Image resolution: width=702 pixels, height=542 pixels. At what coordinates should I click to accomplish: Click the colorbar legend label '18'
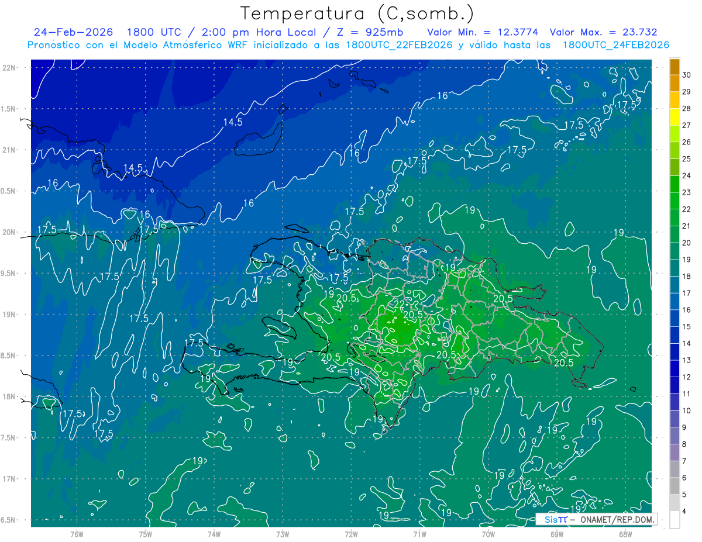686,277
